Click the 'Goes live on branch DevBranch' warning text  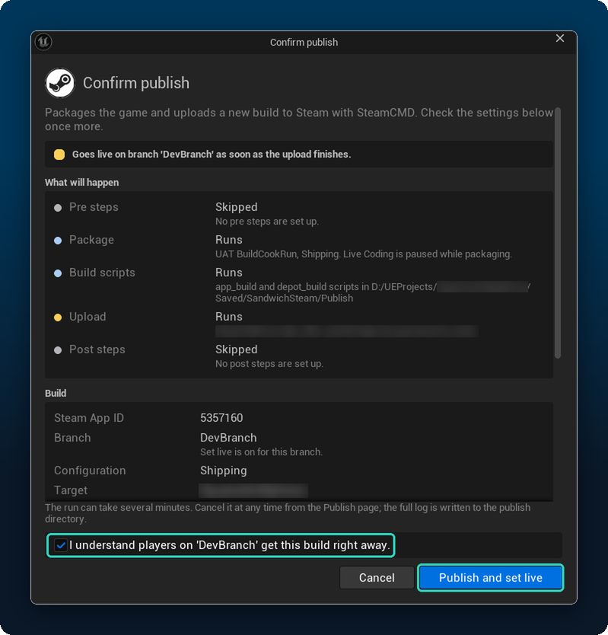(212, 155)
